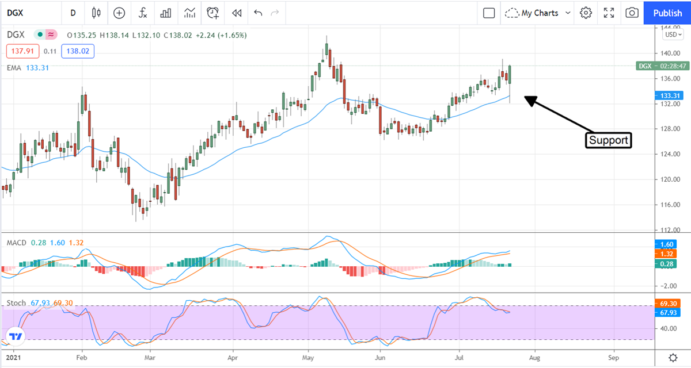
Task: Click the Compare or add symbol icon
Action: pyautogui.click(x=119, y=13)
